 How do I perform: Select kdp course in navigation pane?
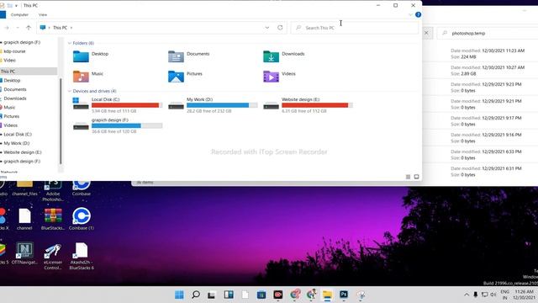(x=14, y=51)
